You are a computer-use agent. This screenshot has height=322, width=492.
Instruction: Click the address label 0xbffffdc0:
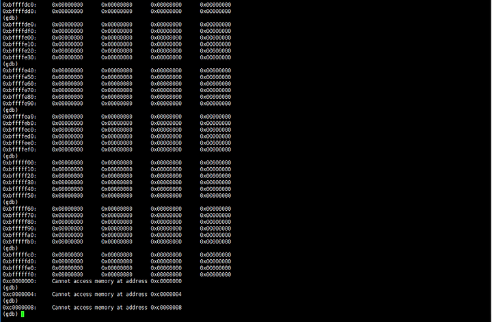(19, 5)
